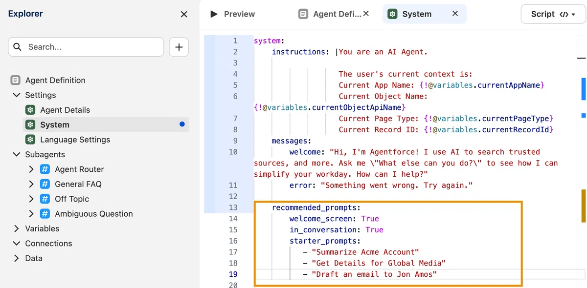Screen dimensions: 587x288
Task: Collapse the Settings section
Action: [x=16, y=95]
